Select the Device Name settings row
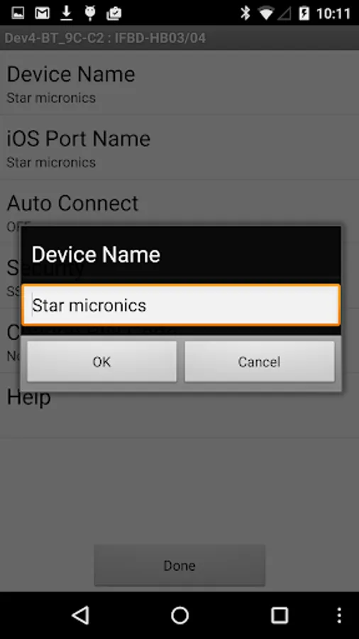The width and height of the screenshot is (359, 639). click(x=179, y=83)
